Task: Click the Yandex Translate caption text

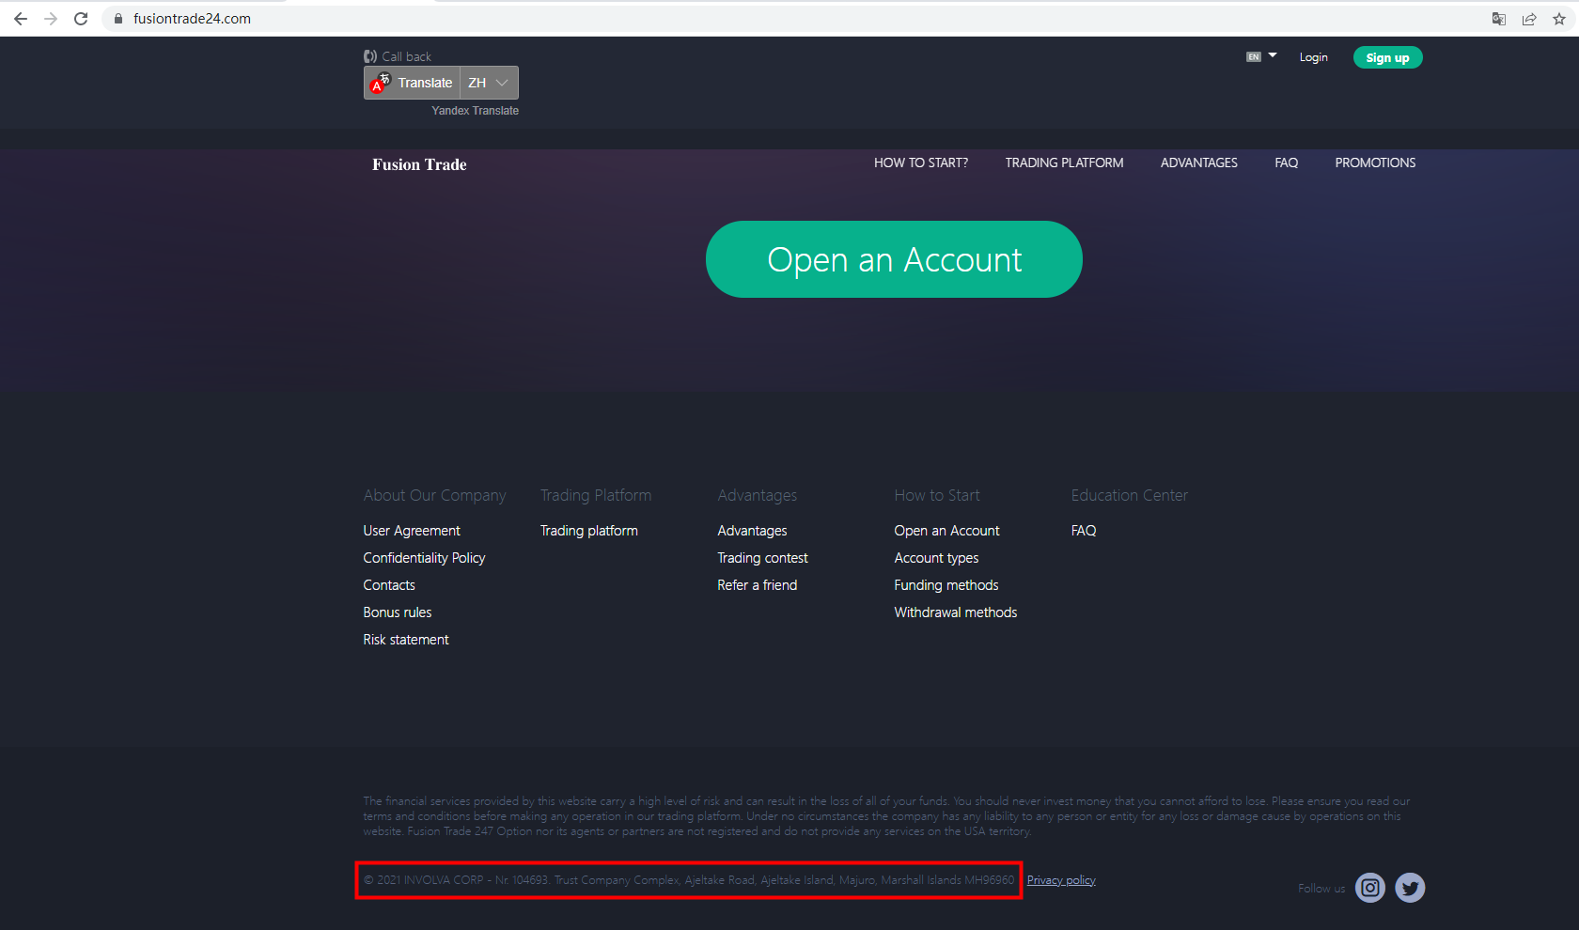Action: click(476, 111)
